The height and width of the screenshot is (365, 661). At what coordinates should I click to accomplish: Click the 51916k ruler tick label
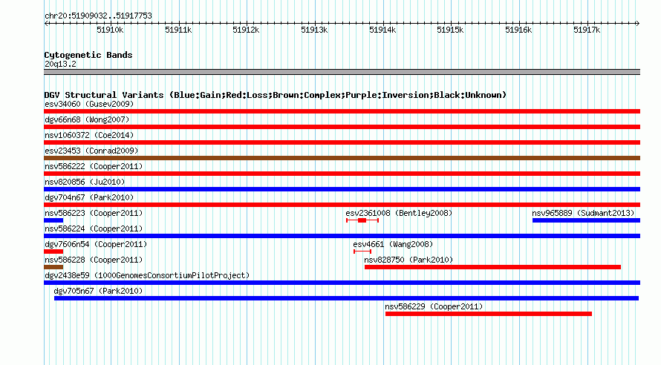[x=518, y=30]
